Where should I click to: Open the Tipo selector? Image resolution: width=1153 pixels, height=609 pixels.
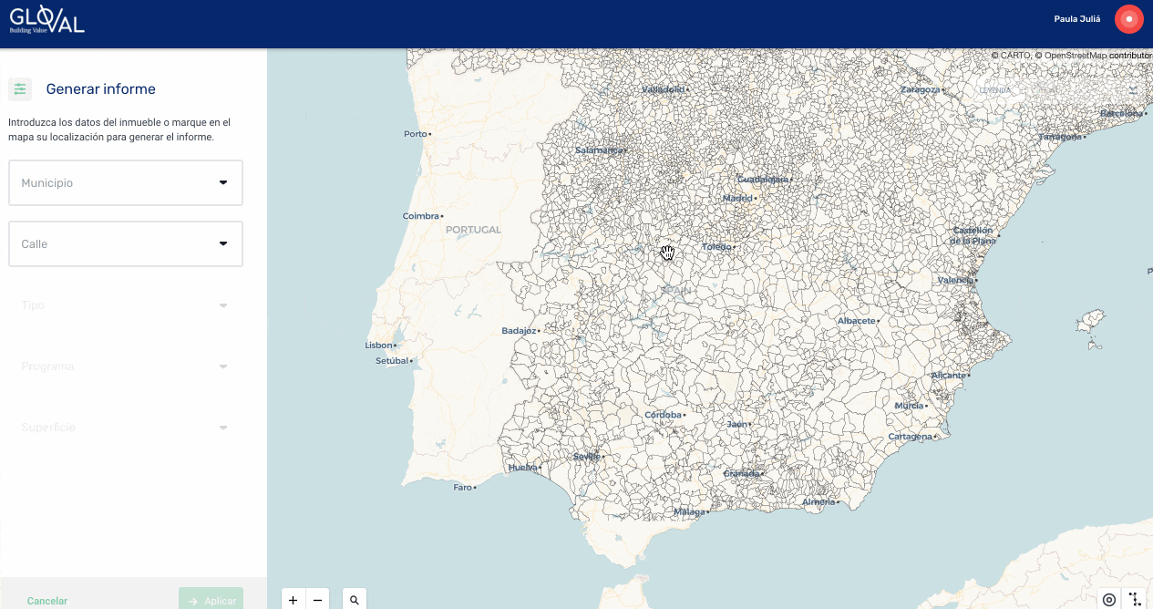pyautogui.click(x=222, y=304)
